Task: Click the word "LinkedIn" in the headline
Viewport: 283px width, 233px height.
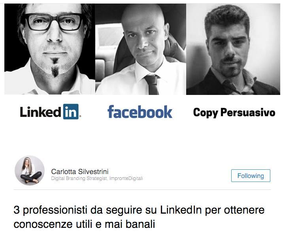Action: [x=181, y=210]
